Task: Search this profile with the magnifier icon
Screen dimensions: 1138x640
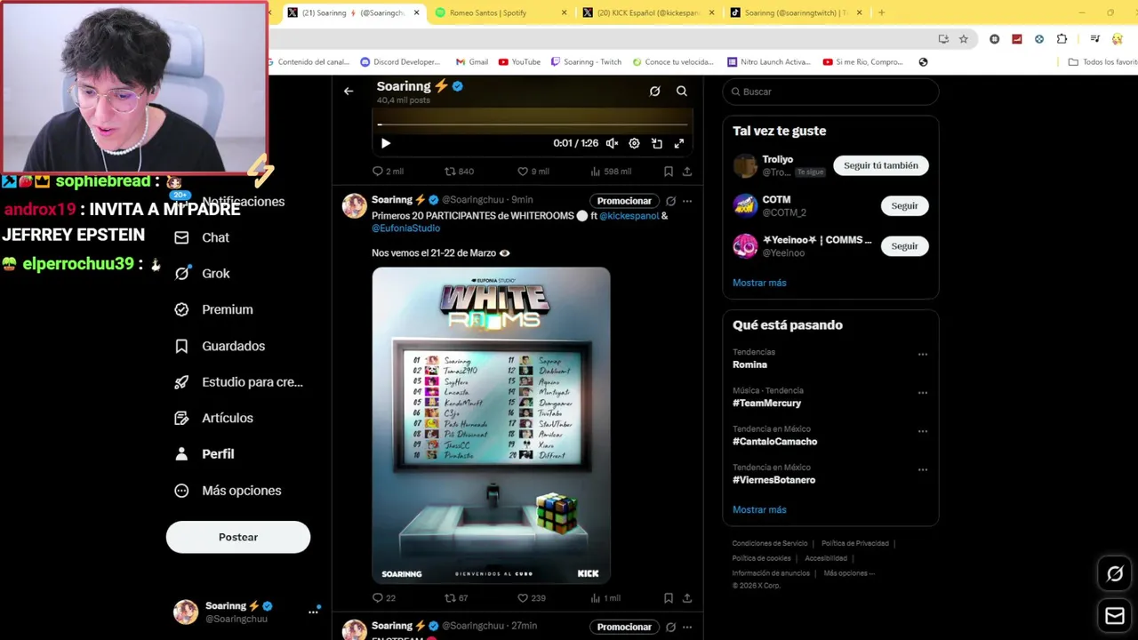Action: 682,91
